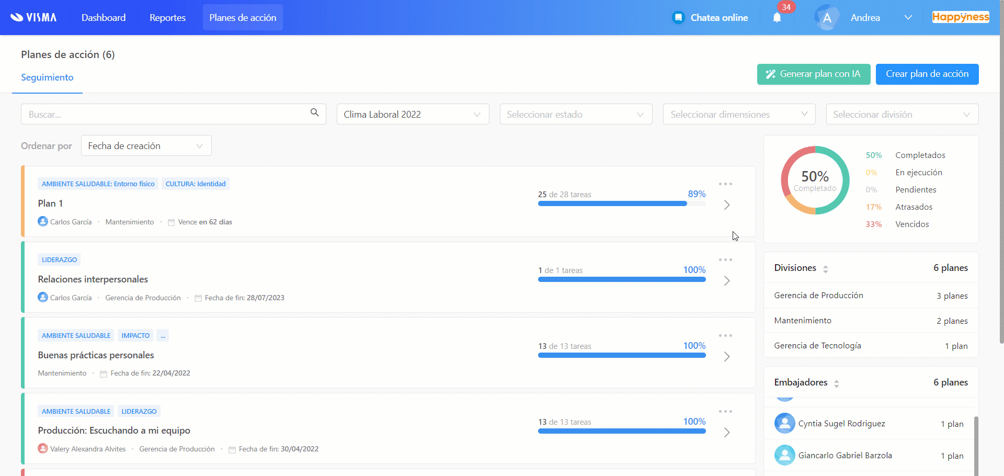This screenshot has height=476, width=1004.
Task: Click the Atrasados 17% legend entry
Action: point(899,207)
